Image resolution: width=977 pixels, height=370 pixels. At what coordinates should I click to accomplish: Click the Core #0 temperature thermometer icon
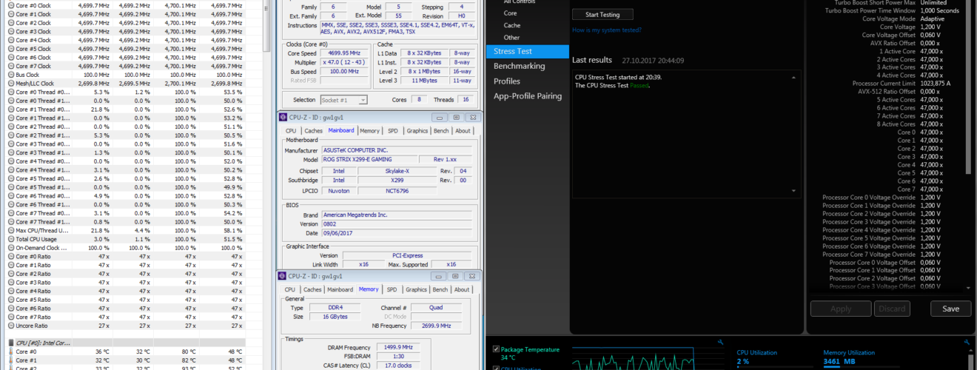pyautogui.click(x=11, y=352)
